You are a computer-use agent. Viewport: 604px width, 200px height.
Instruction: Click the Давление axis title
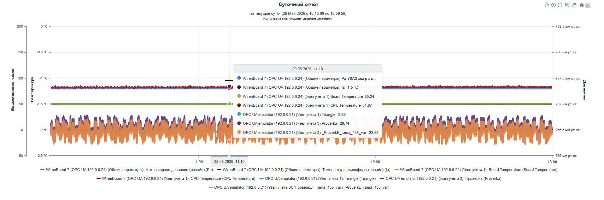click(584, 90)
